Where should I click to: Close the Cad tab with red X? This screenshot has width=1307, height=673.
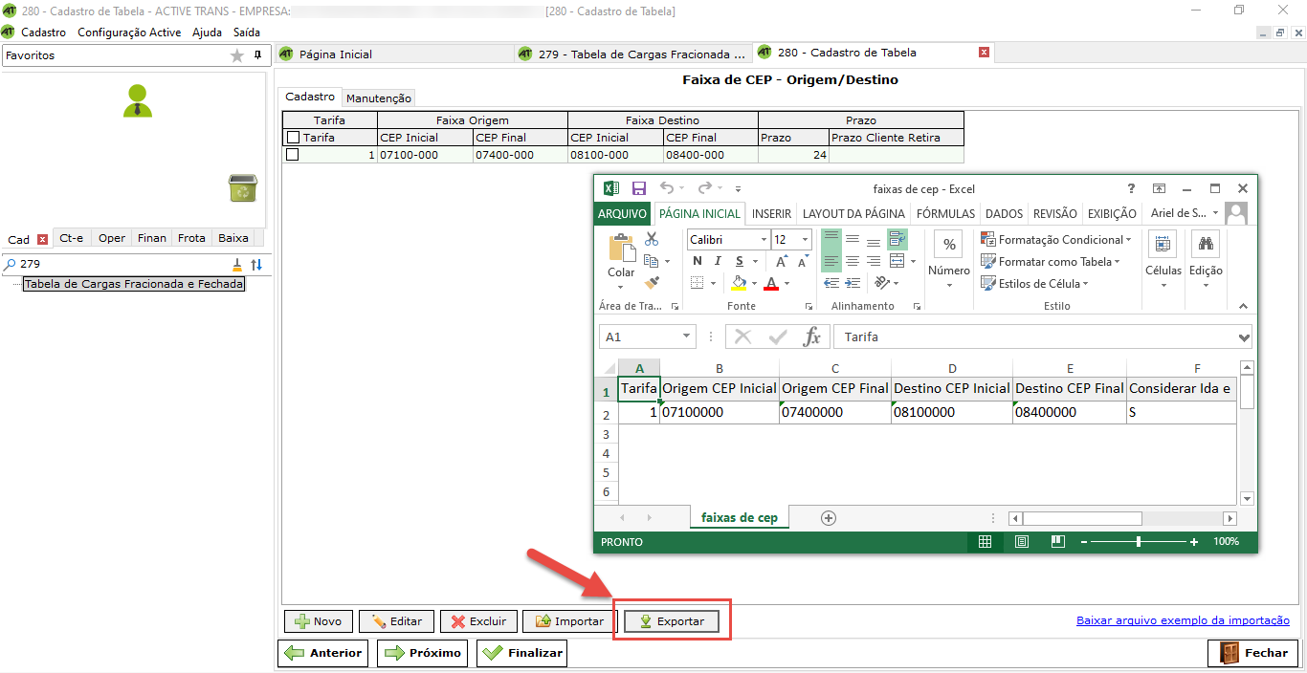click(x=42, y=239)
